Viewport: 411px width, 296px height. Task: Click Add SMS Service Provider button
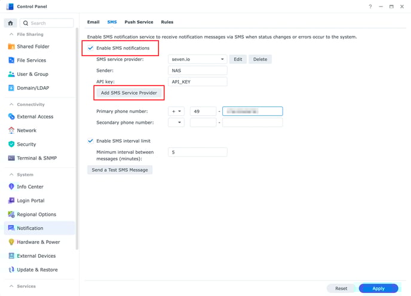click(128, 93)
